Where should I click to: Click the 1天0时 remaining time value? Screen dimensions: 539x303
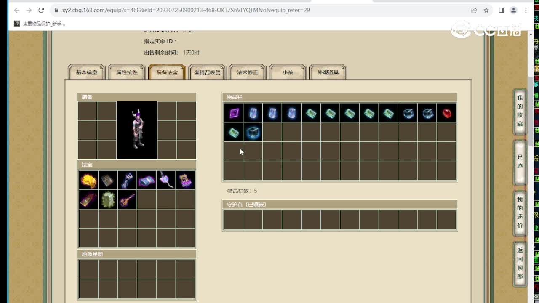pos(191,53)
